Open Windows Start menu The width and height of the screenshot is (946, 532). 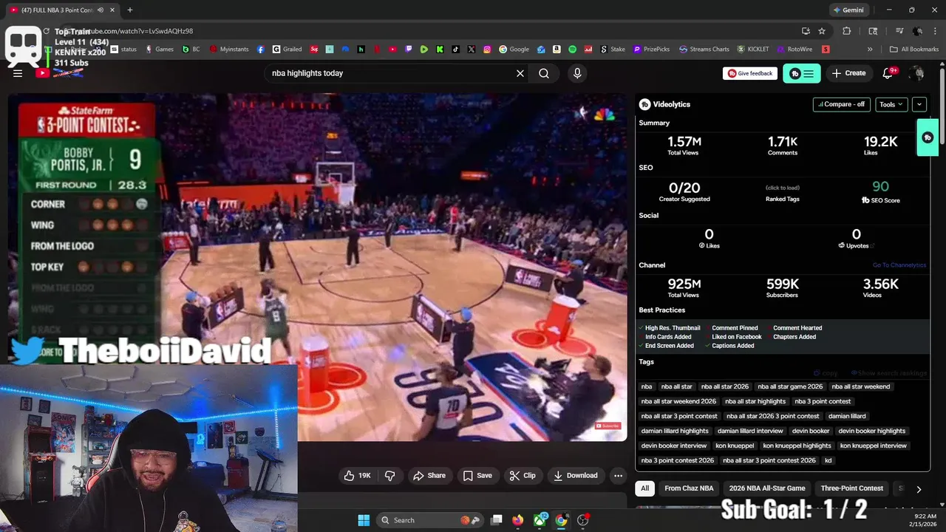pos(364,520)
